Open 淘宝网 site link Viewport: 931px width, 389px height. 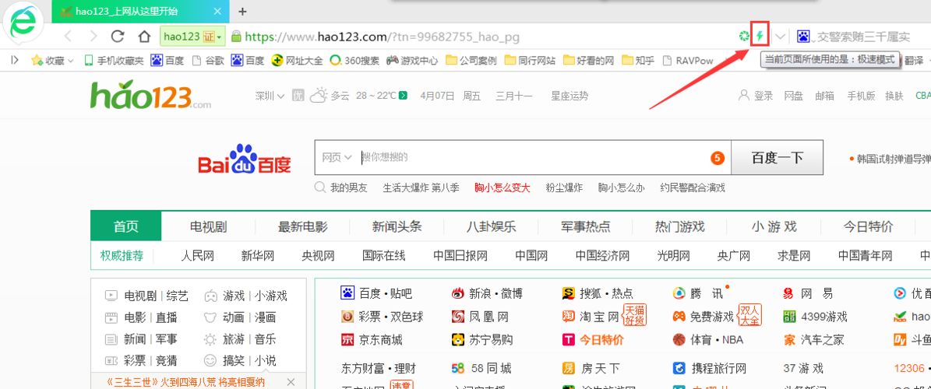point(591,316)
